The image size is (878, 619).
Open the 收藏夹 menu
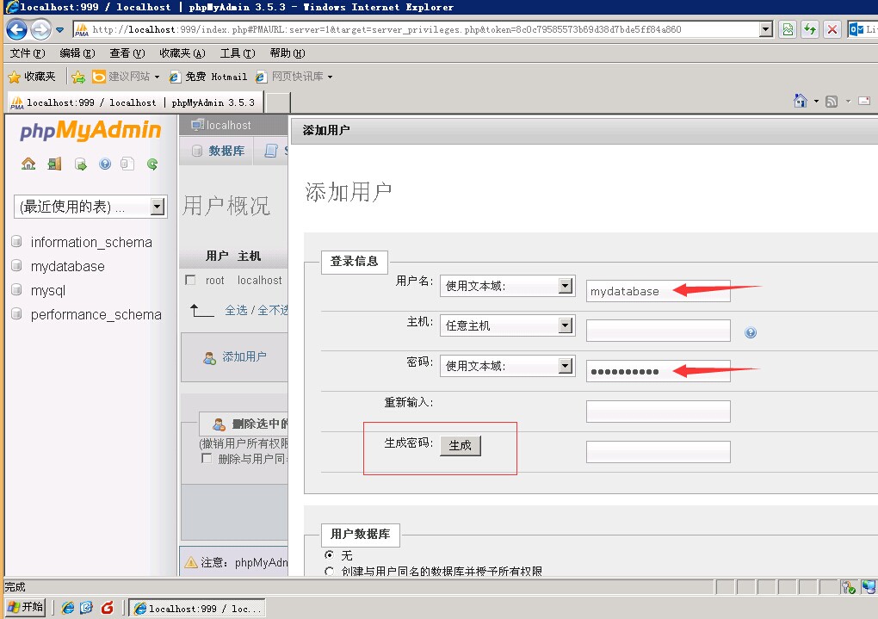(x=182, y=53)
